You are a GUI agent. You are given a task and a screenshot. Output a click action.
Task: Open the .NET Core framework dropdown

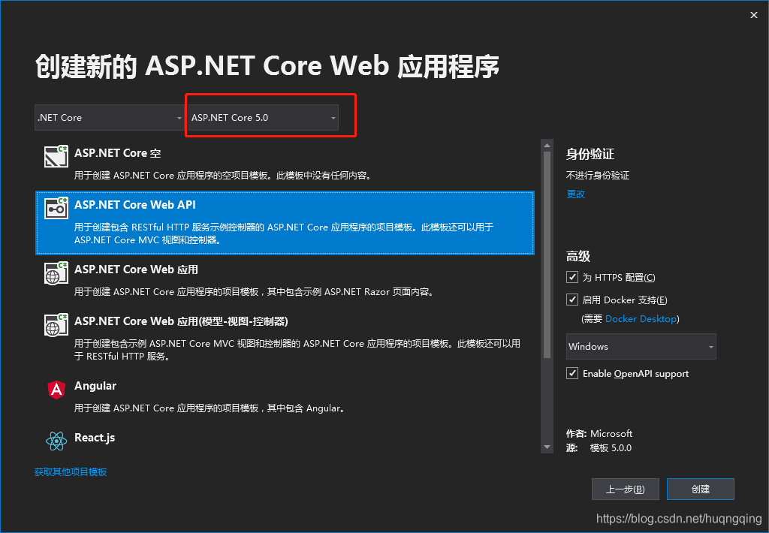pyautogui.click(x=110, y=118)
